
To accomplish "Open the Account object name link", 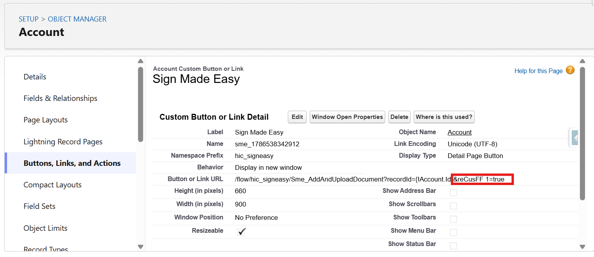I will tap(459, 132).
